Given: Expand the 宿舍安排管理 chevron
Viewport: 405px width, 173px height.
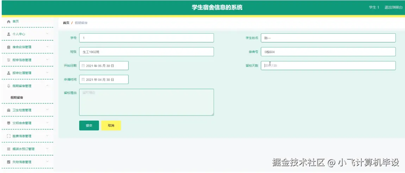Looking at the screenshot, I should 47,47.
